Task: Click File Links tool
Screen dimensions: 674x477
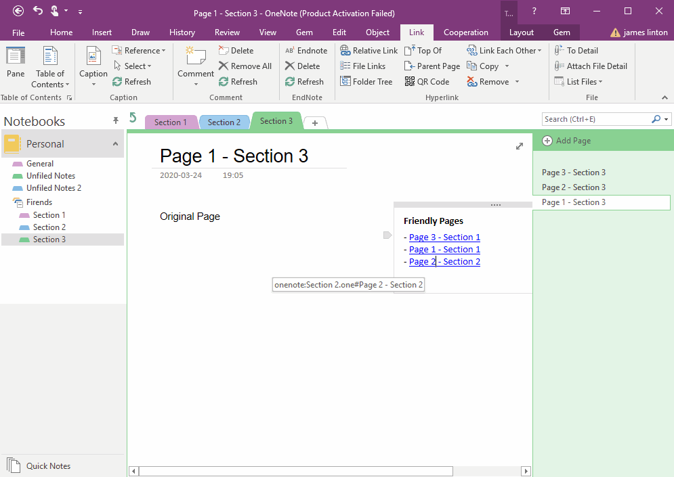Action: tap(363, 66)
